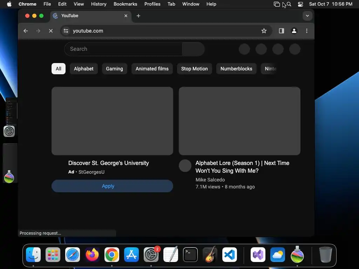The image size is (359, 269).
Task: Open Launchpad from the Dock
Action: [53, 255]
